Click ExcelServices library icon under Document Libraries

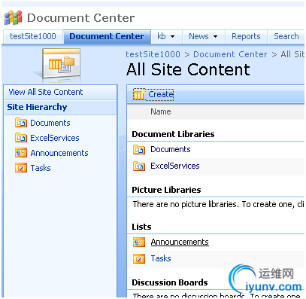point(139,166)
